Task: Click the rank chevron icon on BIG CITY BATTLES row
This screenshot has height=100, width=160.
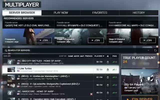Action: (x=108, y=62)
